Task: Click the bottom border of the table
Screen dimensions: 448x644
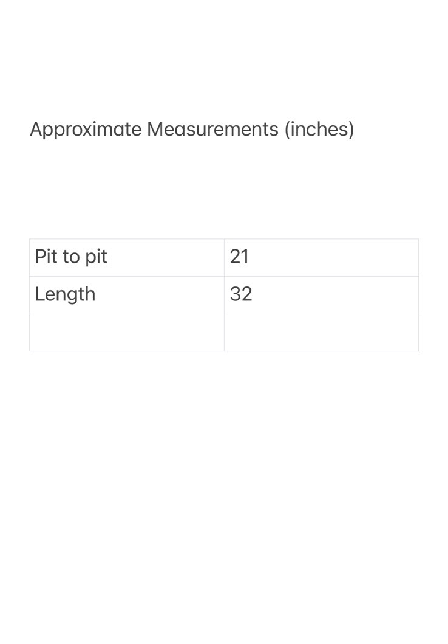Action: [223, 351]
